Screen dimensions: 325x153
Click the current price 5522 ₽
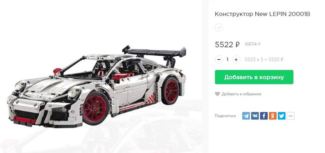(228, 44)
